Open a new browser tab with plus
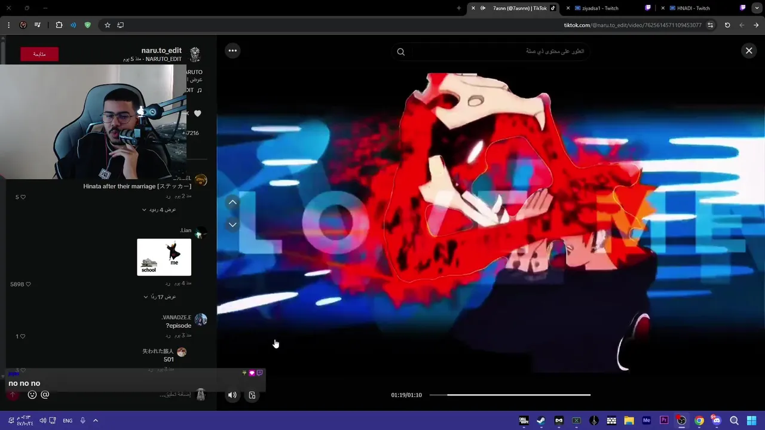765x430 pixels. 458,8
